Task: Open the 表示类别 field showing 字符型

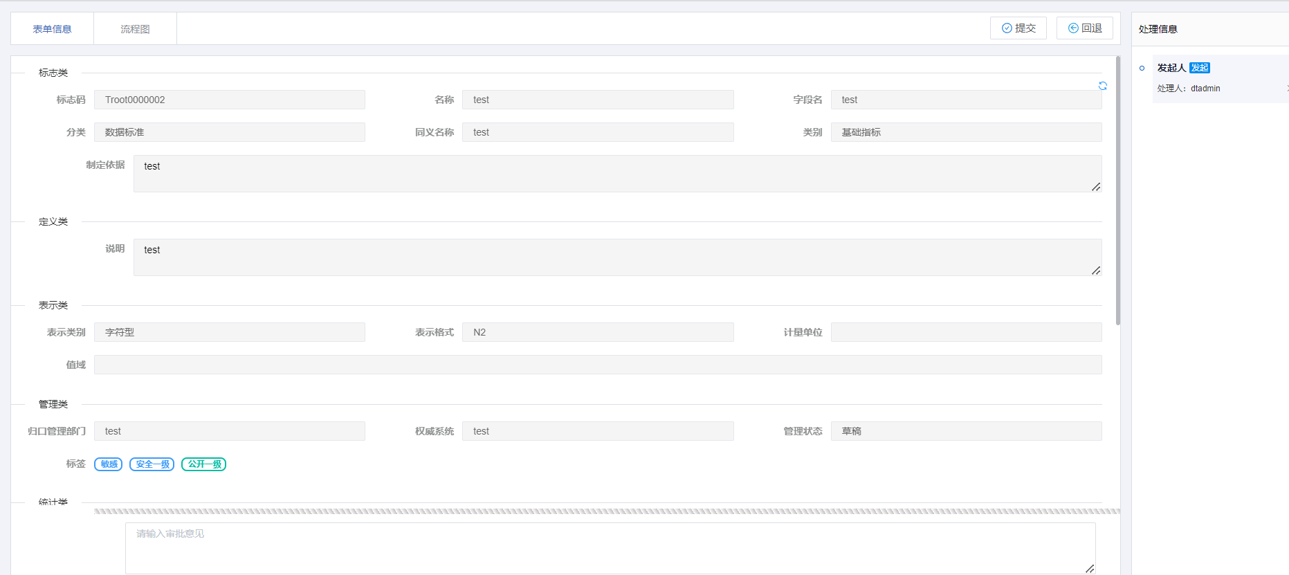Action: pos(229,332)
